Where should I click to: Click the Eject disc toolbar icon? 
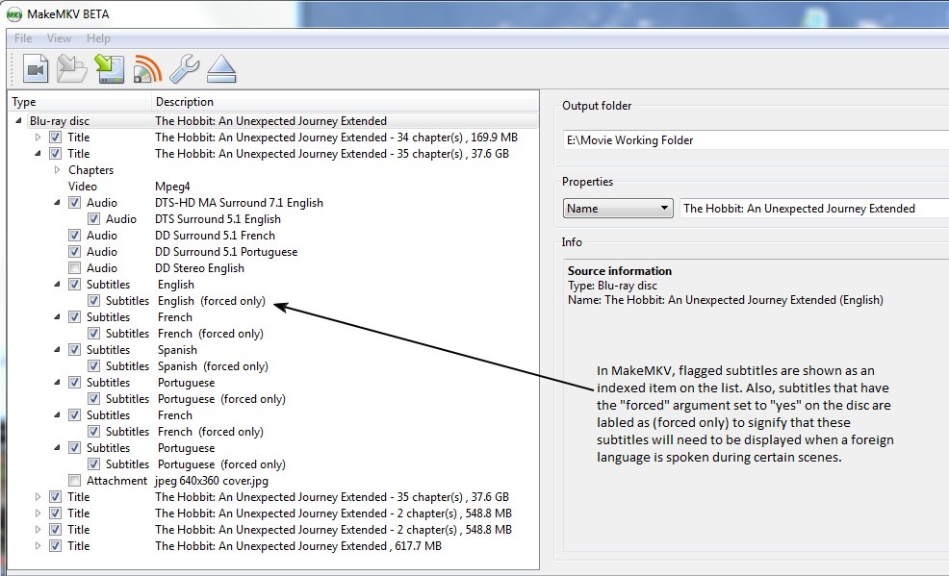(x=221, y=69)
